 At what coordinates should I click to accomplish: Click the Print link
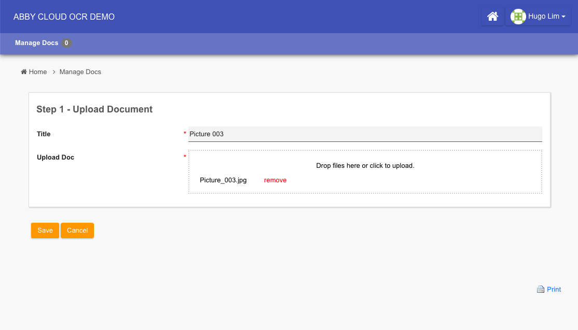click(554, 290)
